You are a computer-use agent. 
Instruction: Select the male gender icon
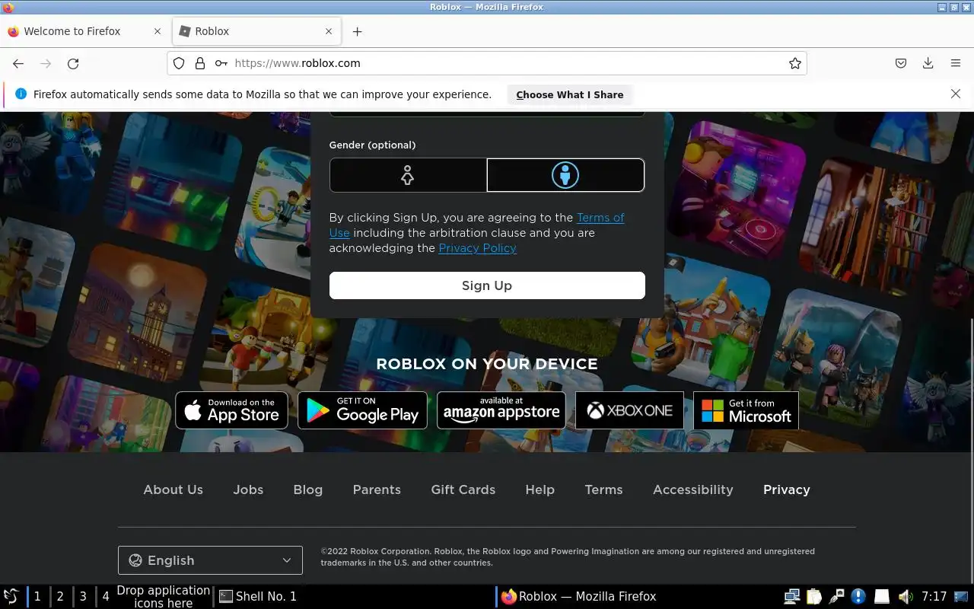point(565,175)
